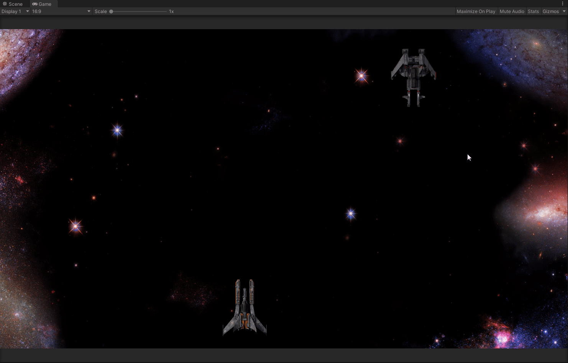This screenshot has width=568, height=363.
Task: Open the Game view options menu (three dots)
Action: 563,4
